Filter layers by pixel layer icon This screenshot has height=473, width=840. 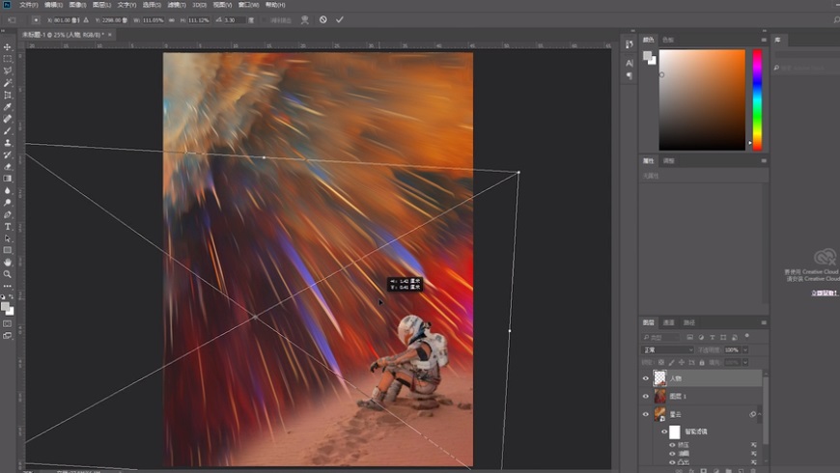(689, 337)
